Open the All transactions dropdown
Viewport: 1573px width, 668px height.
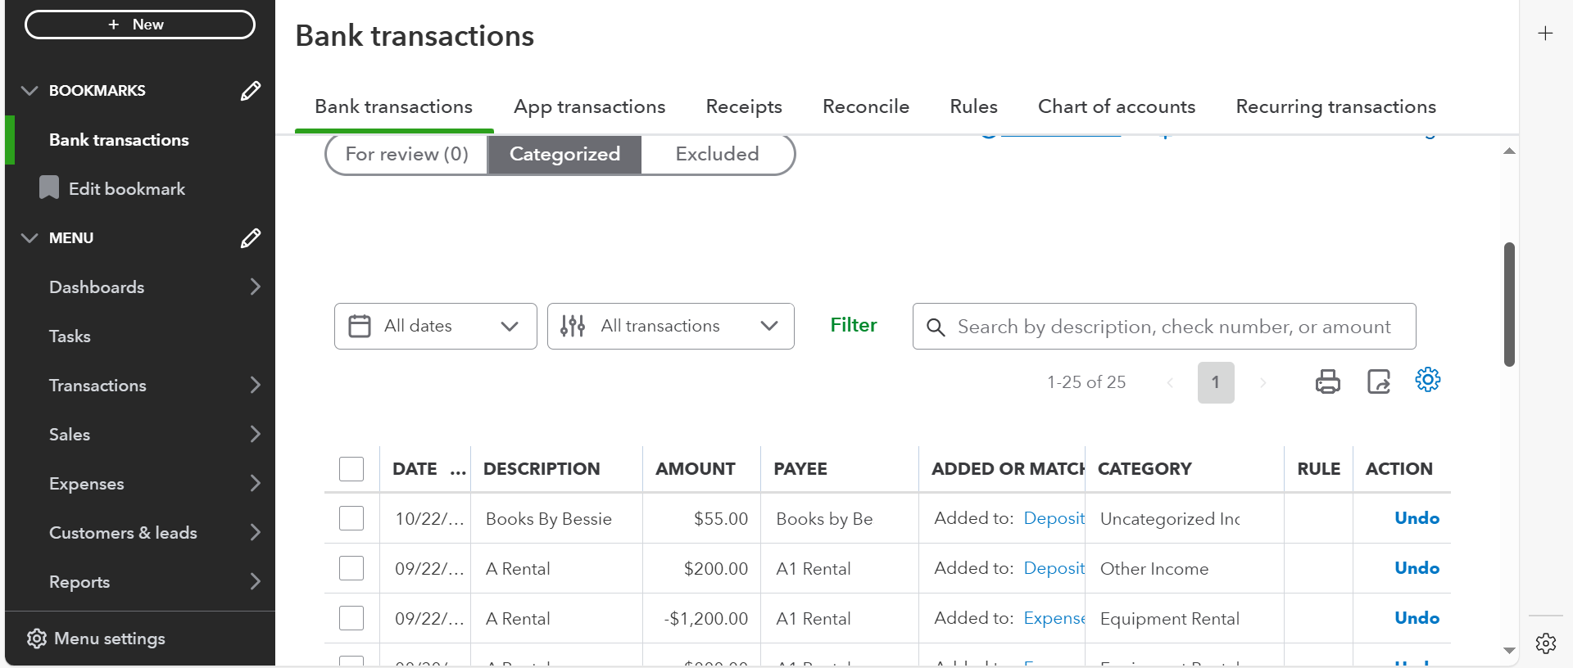click(x=670, y=326)
